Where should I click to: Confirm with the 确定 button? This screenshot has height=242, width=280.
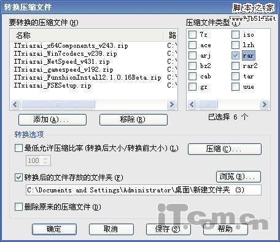pos(54,229)
